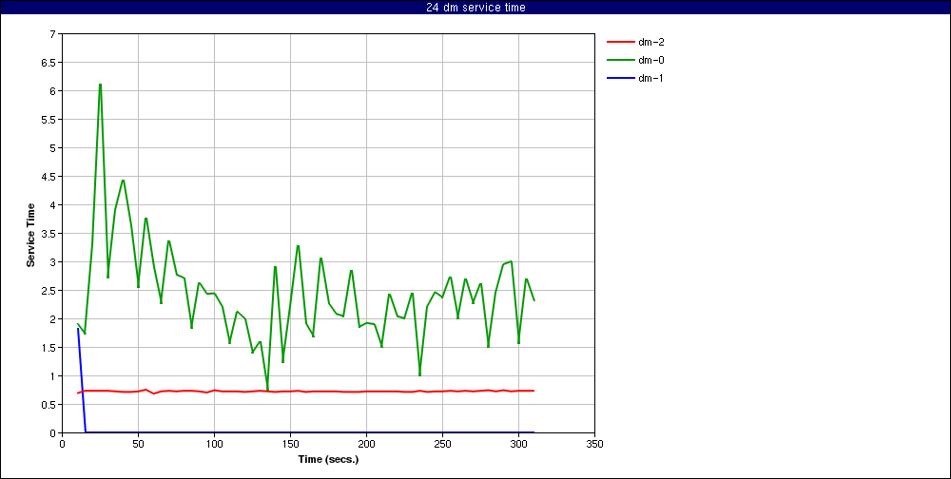Click the '24 dm service time' chart title
Screen dimensions: 951x479
point(475,8)
